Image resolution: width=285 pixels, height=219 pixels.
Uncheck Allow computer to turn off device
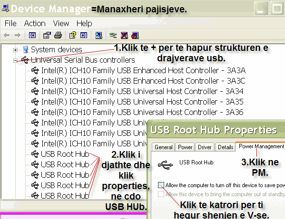[161, 185]
